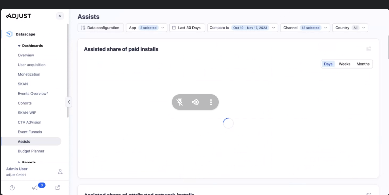389x195 pixels.
Task: Open the Country All dropdown
Action: 350,28
